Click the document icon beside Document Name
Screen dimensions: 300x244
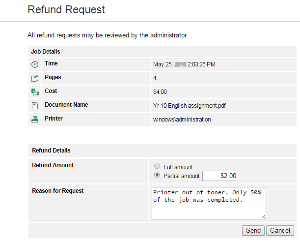[x=35, y=105]
